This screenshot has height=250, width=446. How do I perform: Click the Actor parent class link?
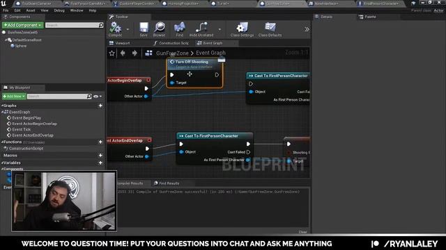point(438,10)
